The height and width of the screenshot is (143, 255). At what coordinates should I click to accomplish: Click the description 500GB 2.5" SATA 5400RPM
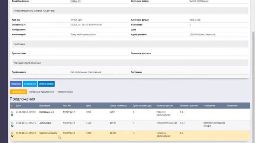[x=86, y=25]
